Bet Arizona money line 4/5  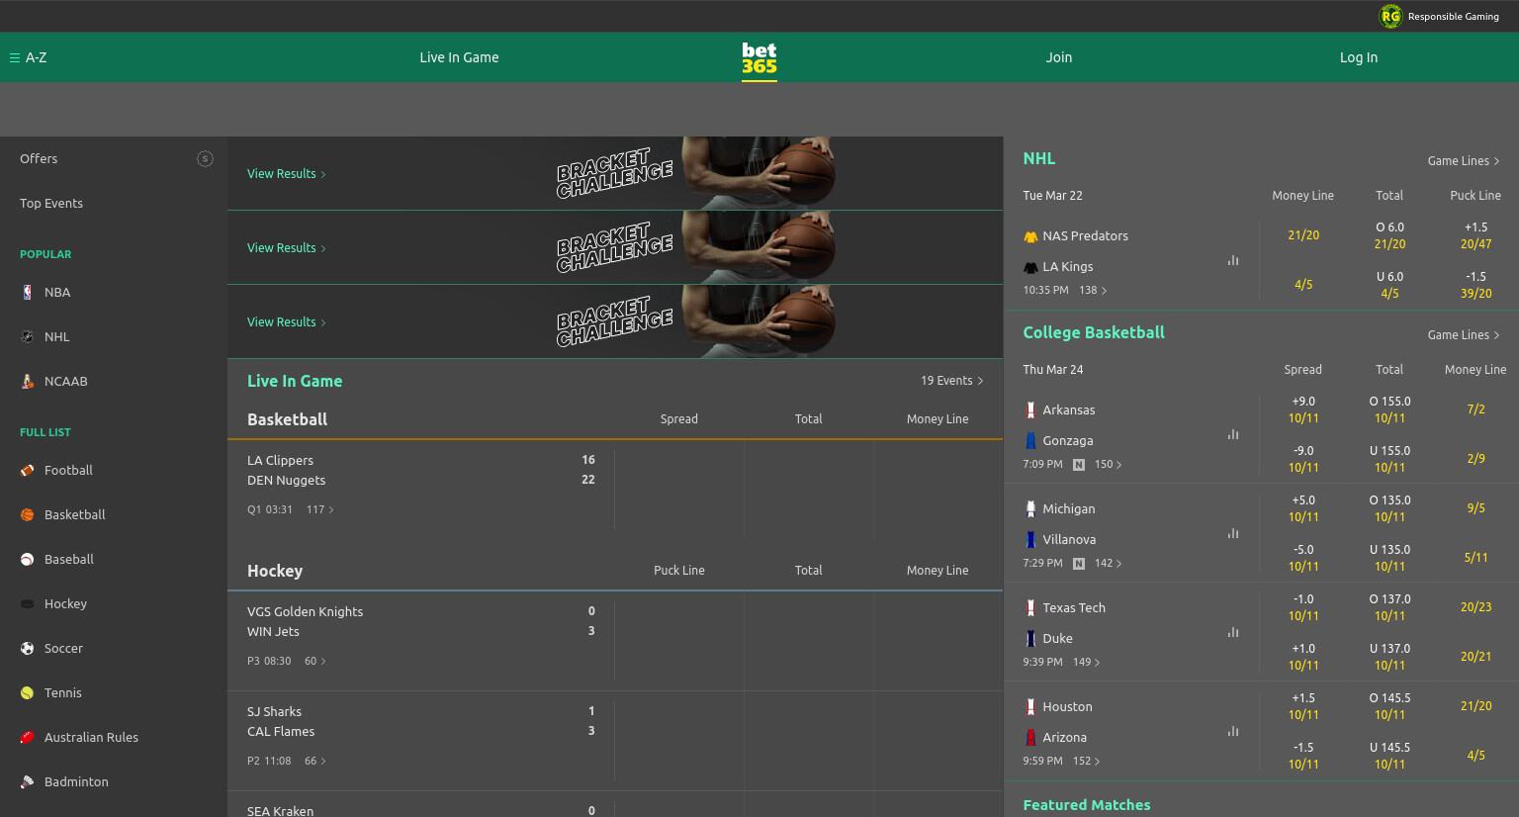click(x=1475, y=756)
